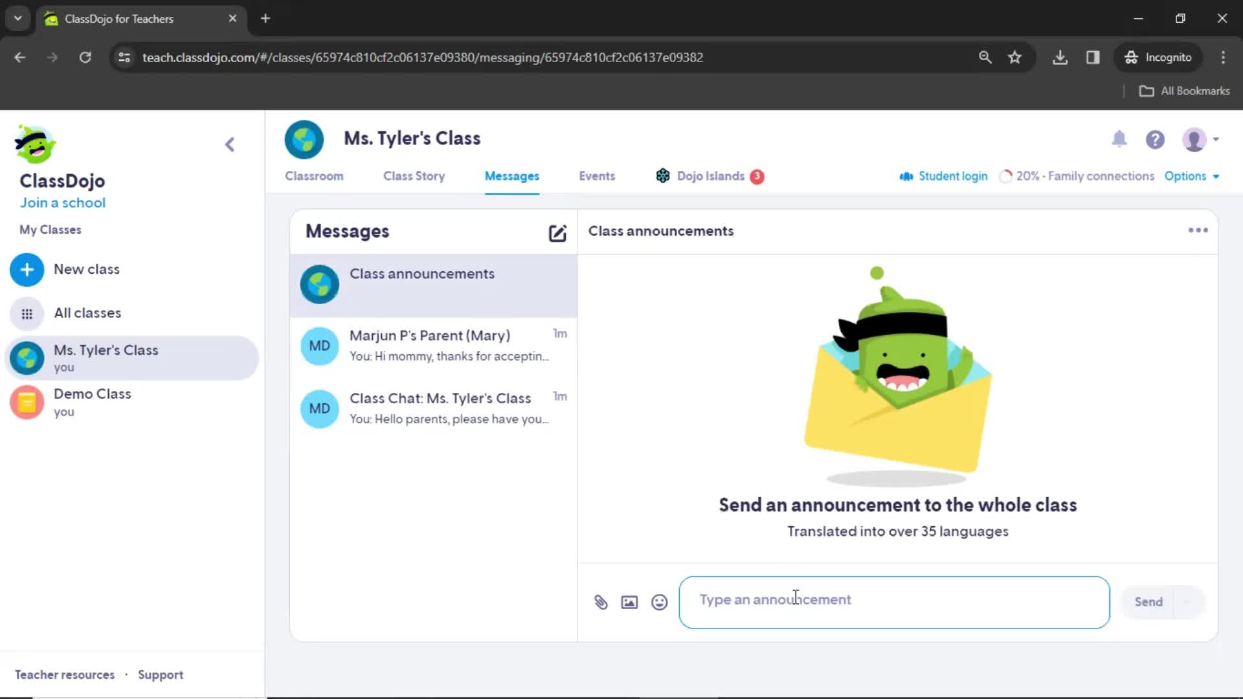Click the Send button
This screenshot has width=1243, height=699.
(1148, 602)
